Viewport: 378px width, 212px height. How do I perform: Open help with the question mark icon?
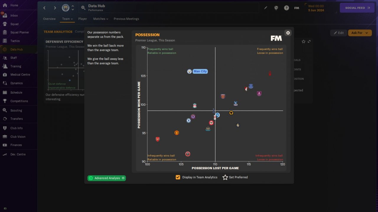click(x=286, y=8)
